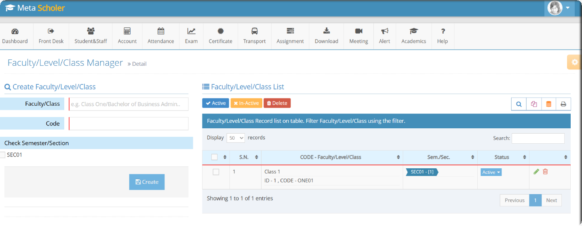
Task: Click the red trash icon in row
Action: 545,172
